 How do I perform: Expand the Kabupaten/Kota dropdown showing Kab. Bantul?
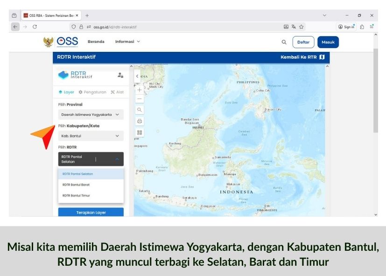click(91, 136)
